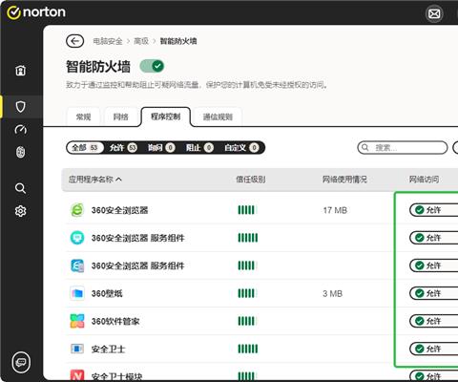Click the Norton logo
The image size is (458, 382).
tap(36, 12)
